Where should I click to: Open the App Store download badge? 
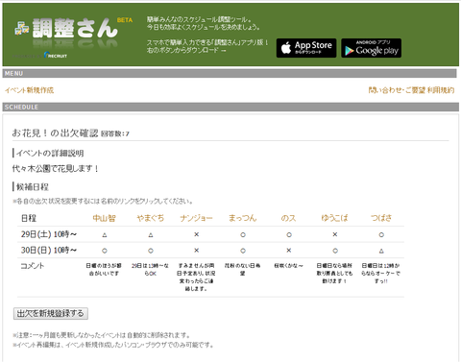(306, 48)
